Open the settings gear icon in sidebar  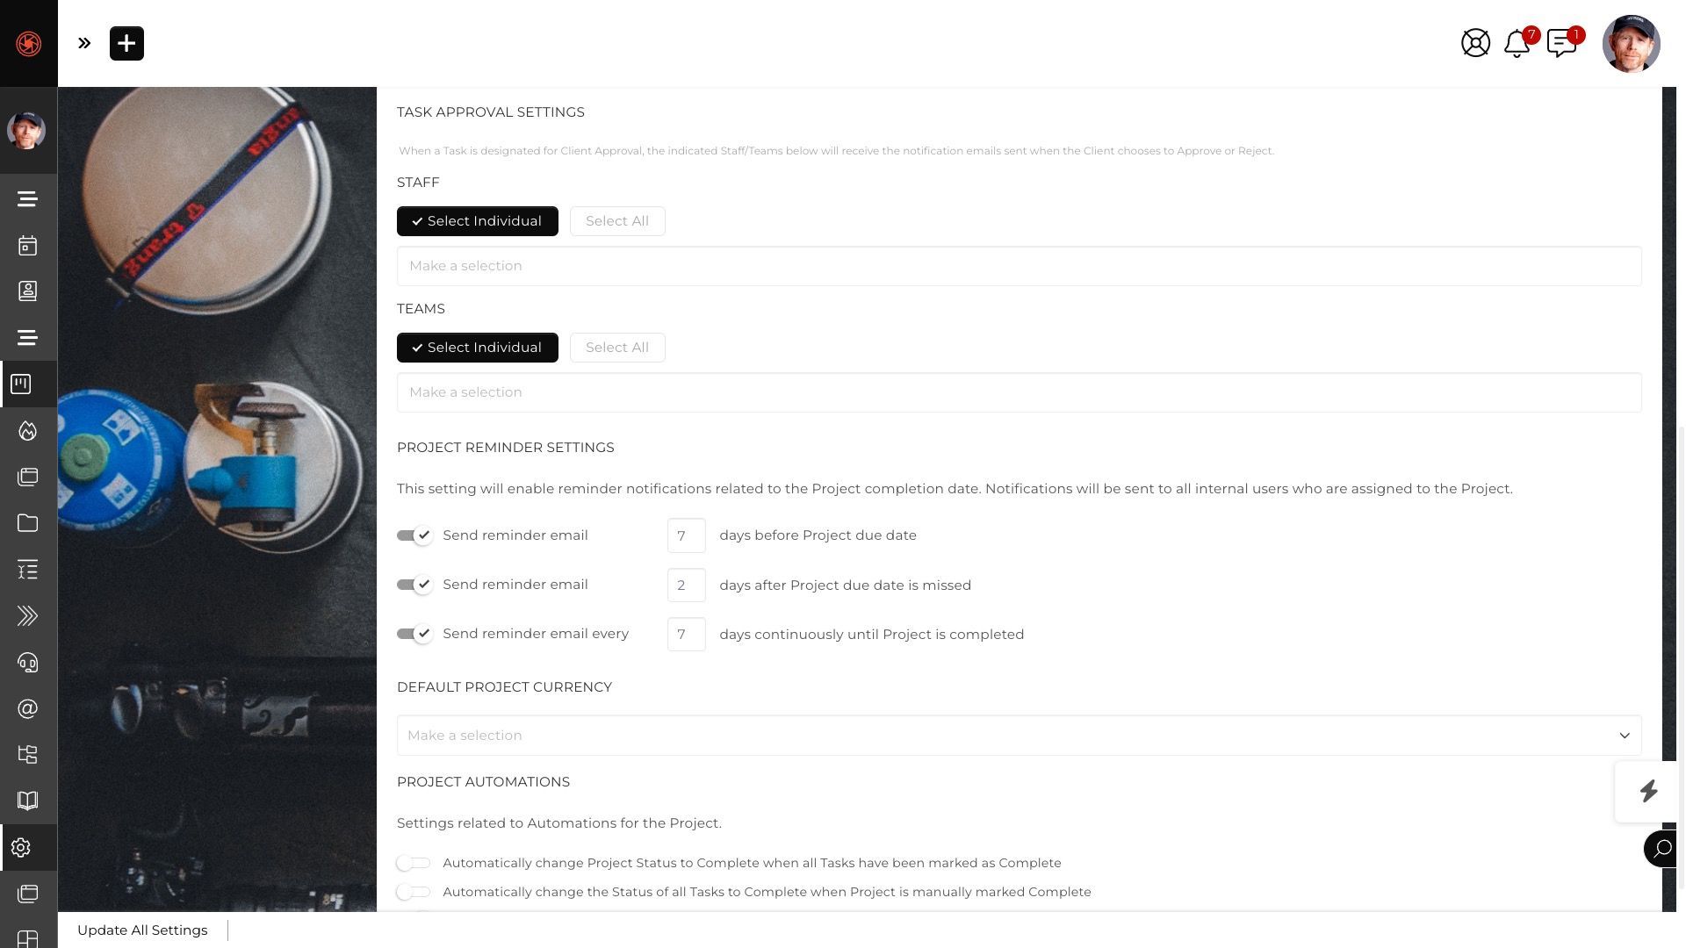tap(21, 847)
